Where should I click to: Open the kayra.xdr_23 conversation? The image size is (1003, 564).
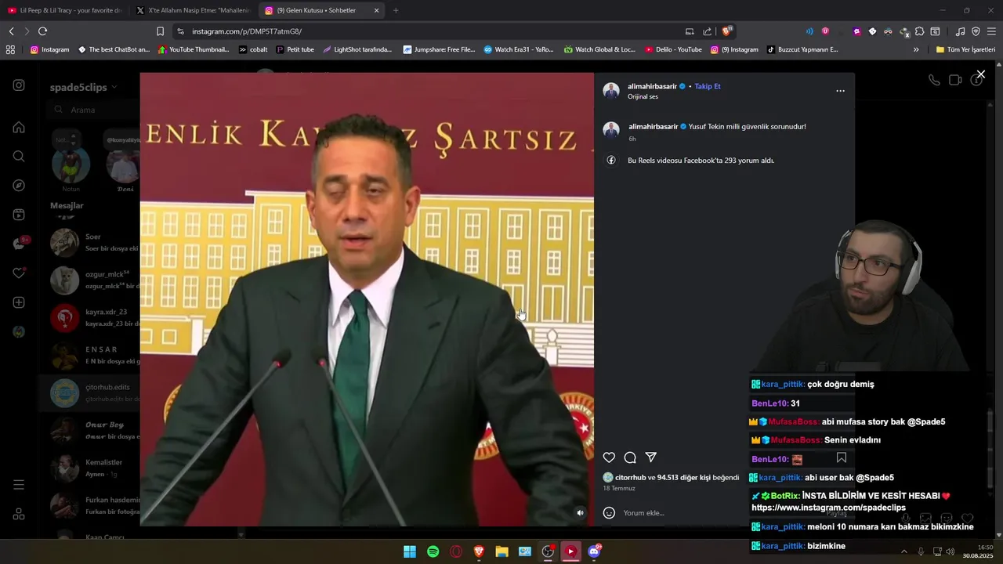90,318
